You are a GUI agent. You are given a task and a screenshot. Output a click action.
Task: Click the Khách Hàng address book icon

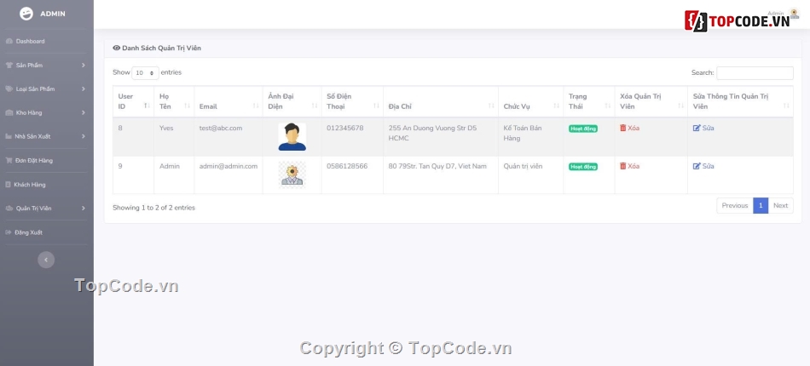[x=9, y=185]
